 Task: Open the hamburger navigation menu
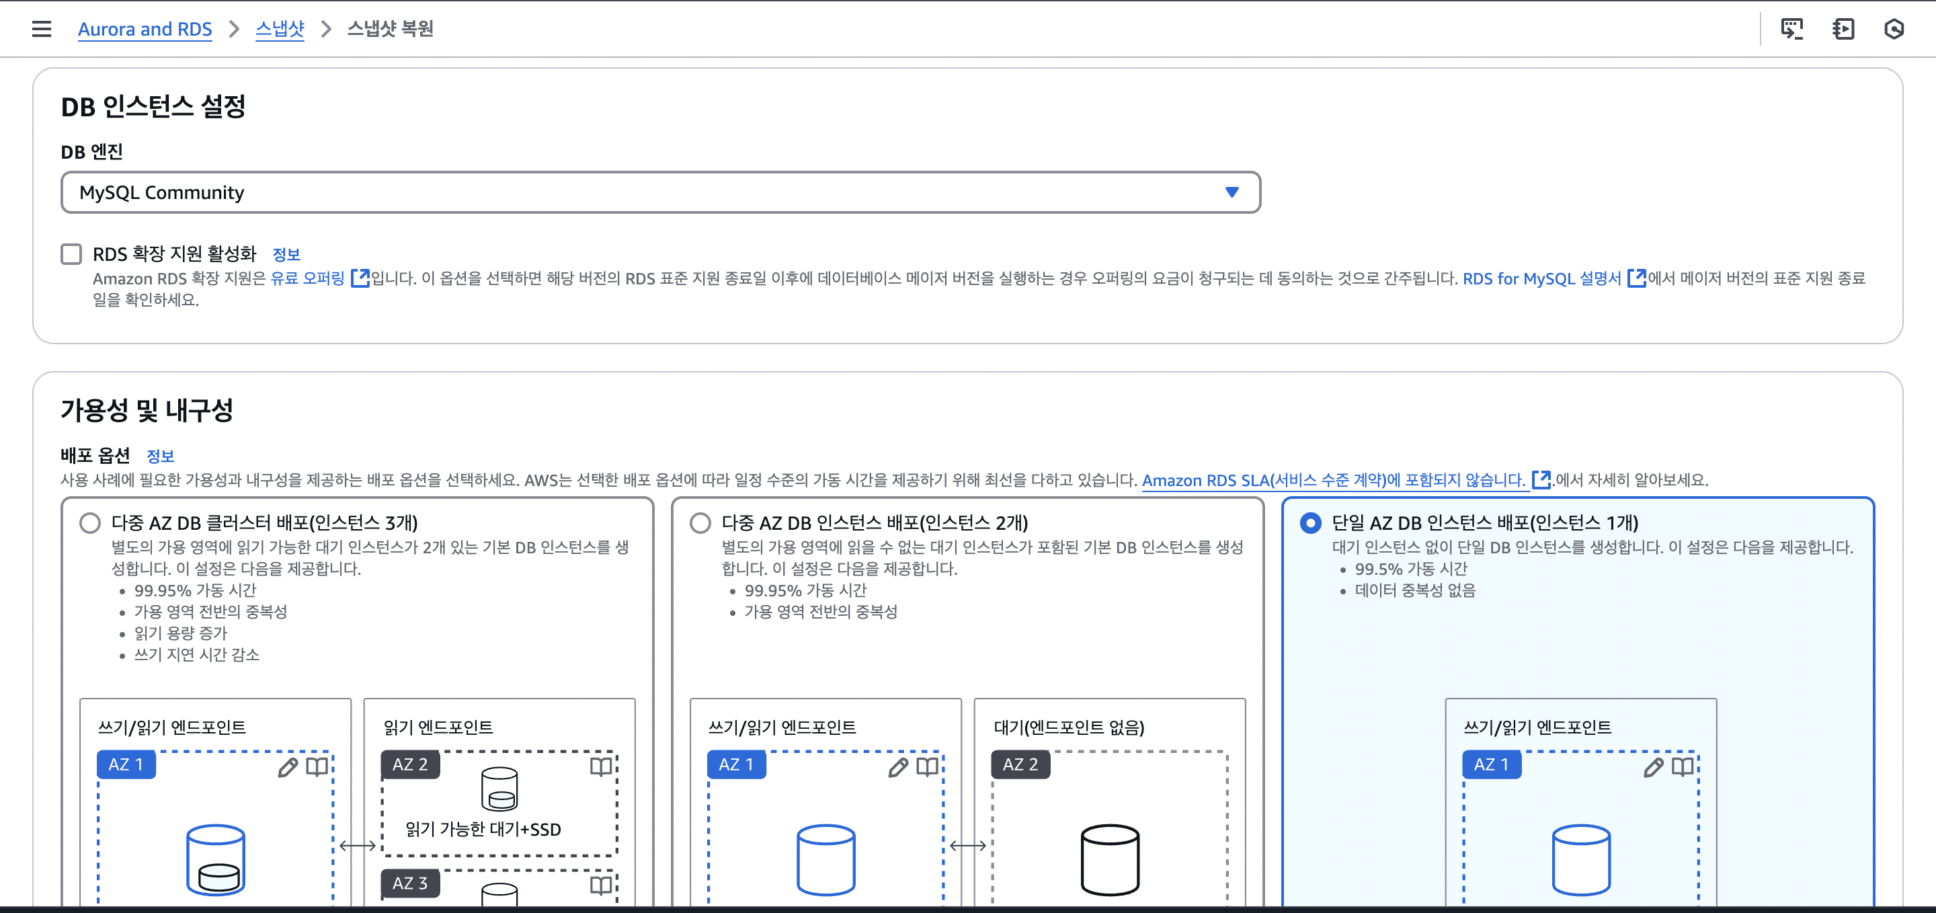41,28
